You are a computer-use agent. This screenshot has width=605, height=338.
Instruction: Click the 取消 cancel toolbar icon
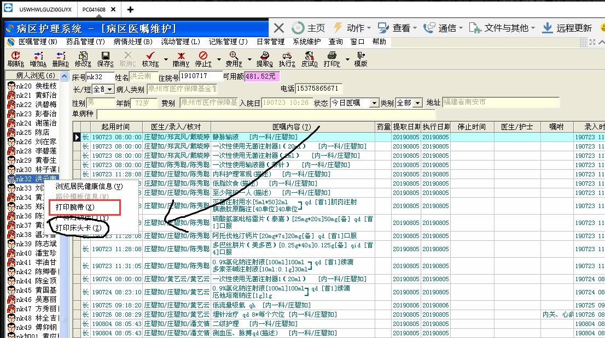coord(127,59)
